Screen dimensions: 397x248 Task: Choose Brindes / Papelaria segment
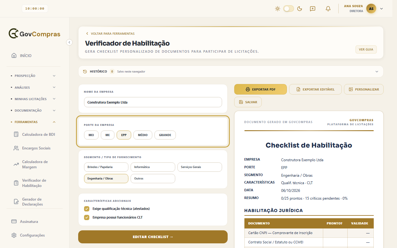click(106, 167)
